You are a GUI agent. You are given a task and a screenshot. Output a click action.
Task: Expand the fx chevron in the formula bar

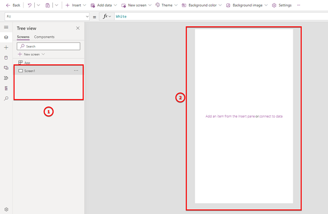click(x=110, y=17)
